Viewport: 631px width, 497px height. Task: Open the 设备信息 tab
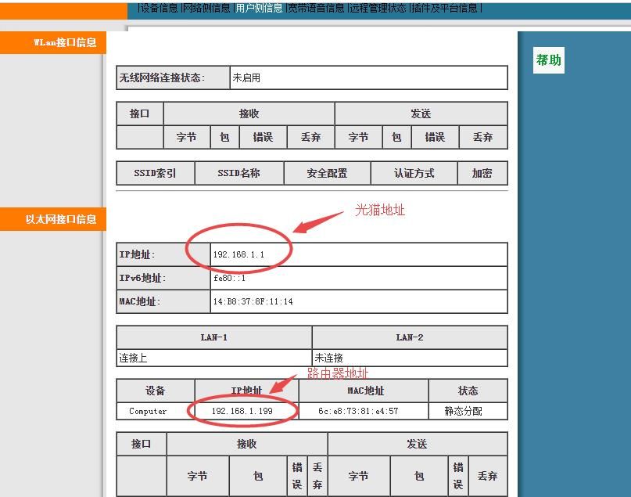tap(159, 8)
